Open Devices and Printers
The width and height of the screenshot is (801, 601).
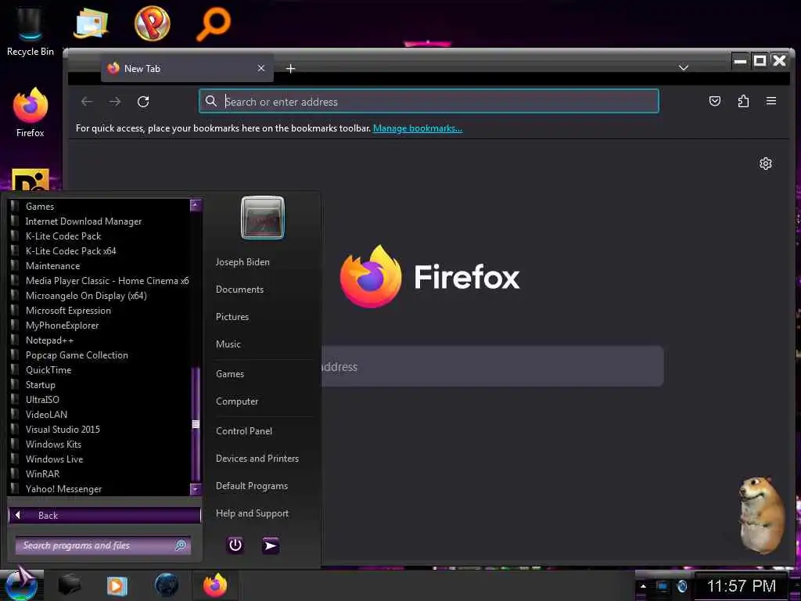click(x=257, y=459)
